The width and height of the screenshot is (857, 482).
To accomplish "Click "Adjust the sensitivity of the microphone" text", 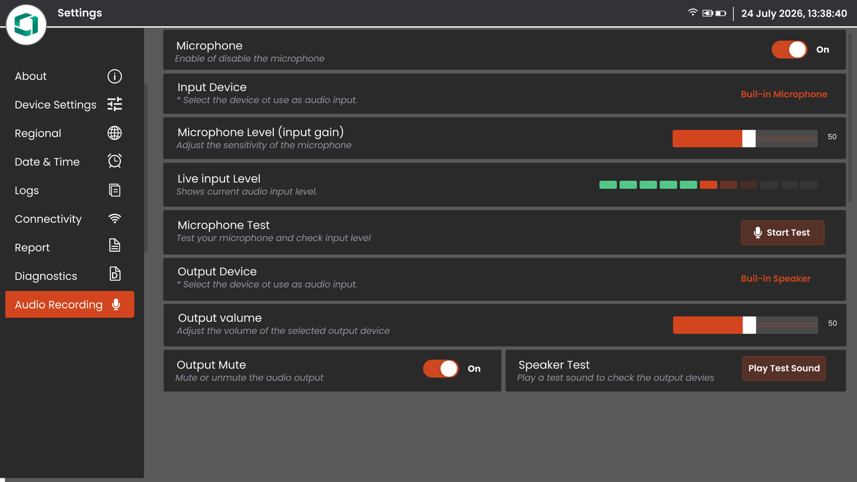I will (264, 145).
